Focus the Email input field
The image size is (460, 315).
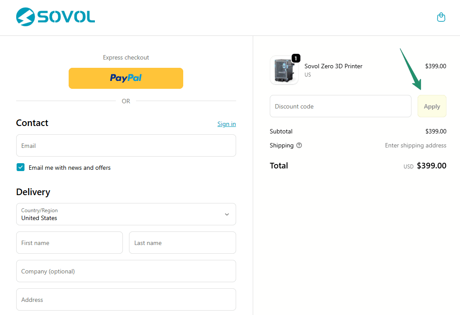pos(126,146)
